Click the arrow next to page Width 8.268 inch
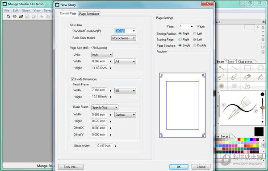This screenshot has width=268, height=171. [x=110, y=61]
